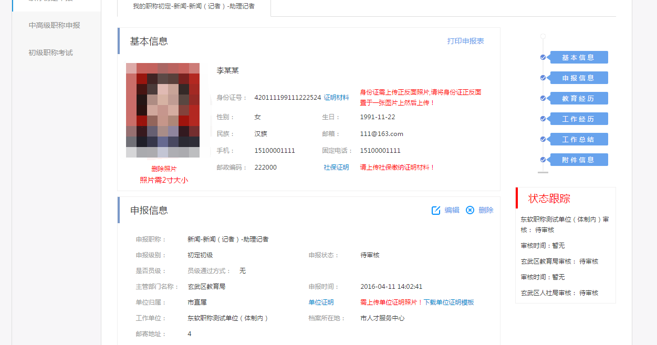Click the edit pencil icon in 申报信息
This screenshot has height=345, width=657.
436,210
